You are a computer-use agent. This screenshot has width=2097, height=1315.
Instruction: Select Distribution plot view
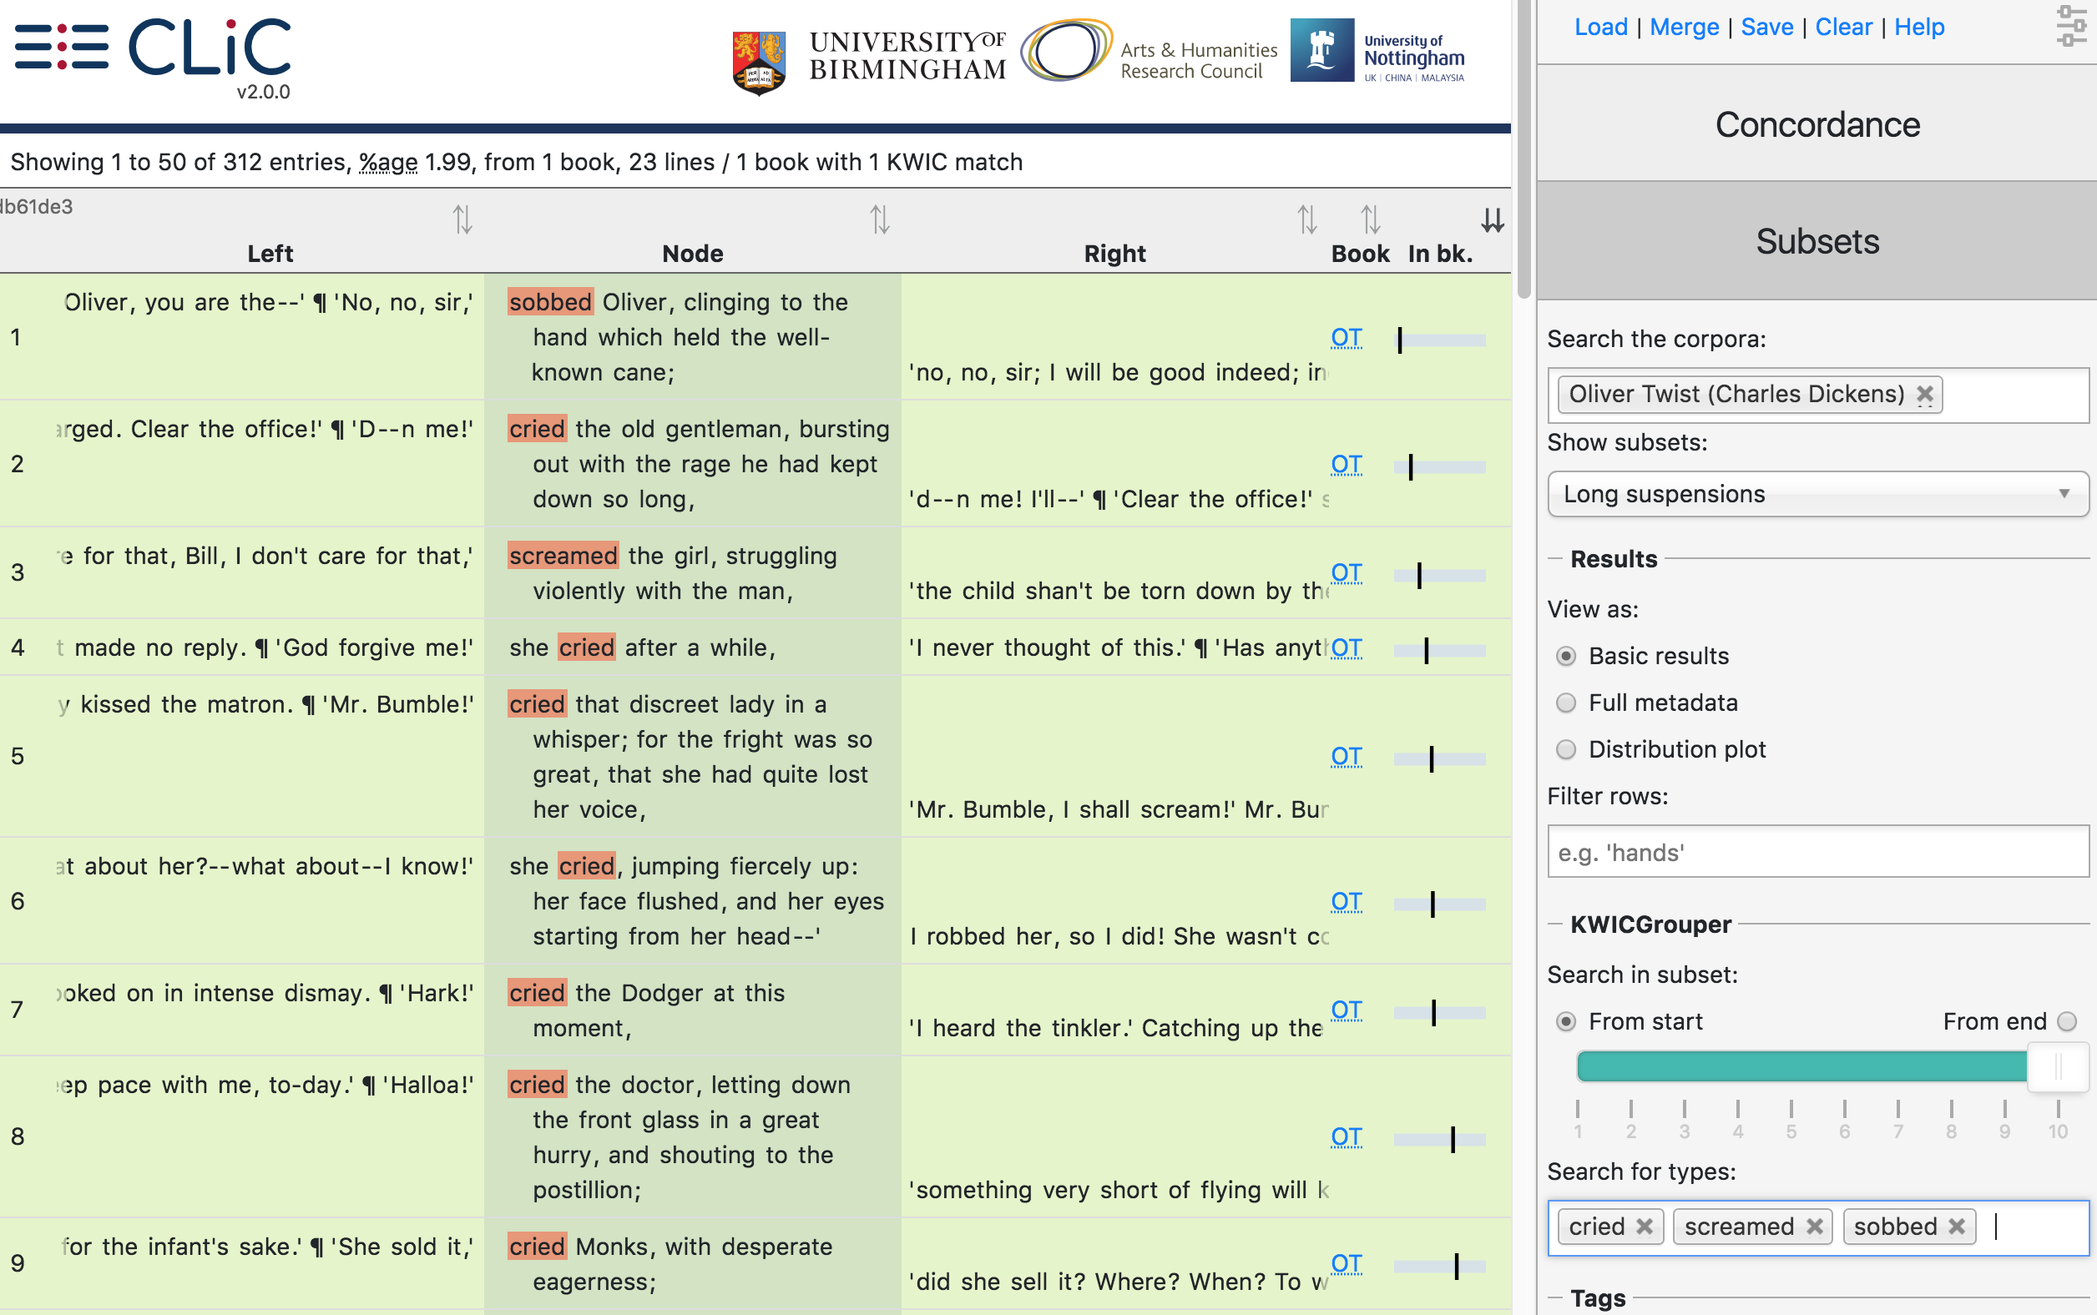click(x=1566, y=749)
